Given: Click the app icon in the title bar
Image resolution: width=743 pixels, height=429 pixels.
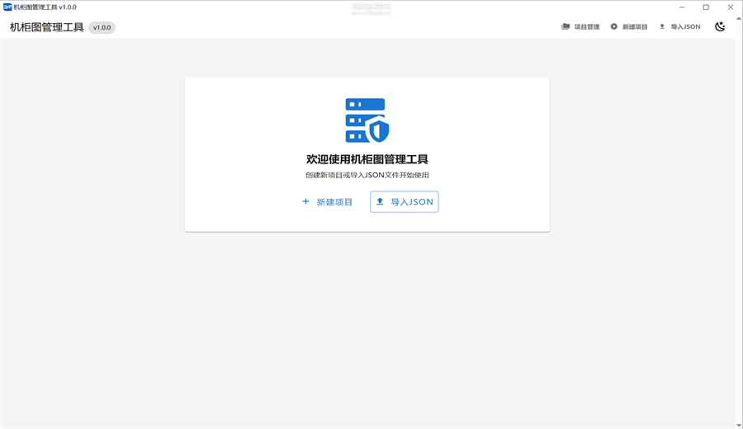Looking at the screenshot, I should click(x=7, y=7).
